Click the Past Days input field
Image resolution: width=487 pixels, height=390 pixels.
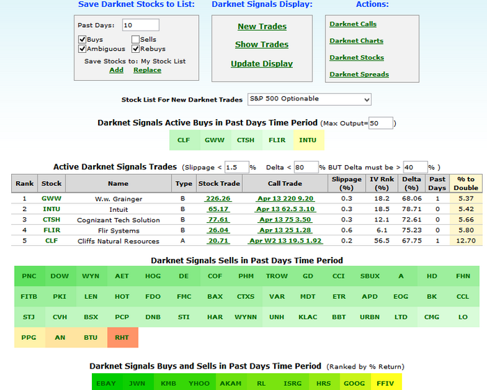pyautogui.click(x=141, y=25)
